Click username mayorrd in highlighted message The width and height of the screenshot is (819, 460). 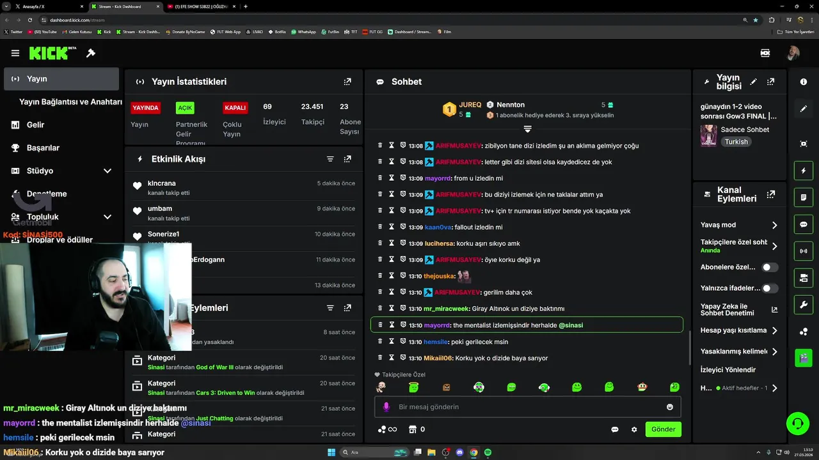(436, 325)
